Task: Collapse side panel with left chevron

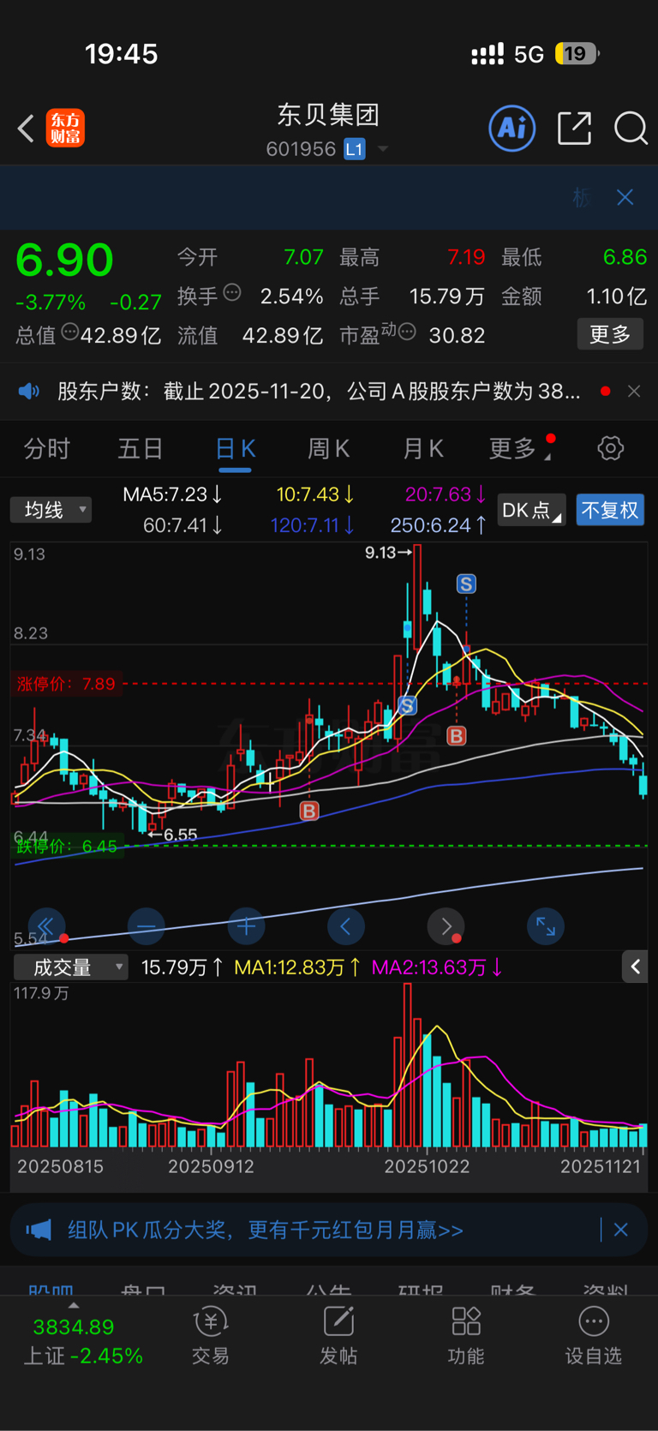Action: click(x=635, y=967)
